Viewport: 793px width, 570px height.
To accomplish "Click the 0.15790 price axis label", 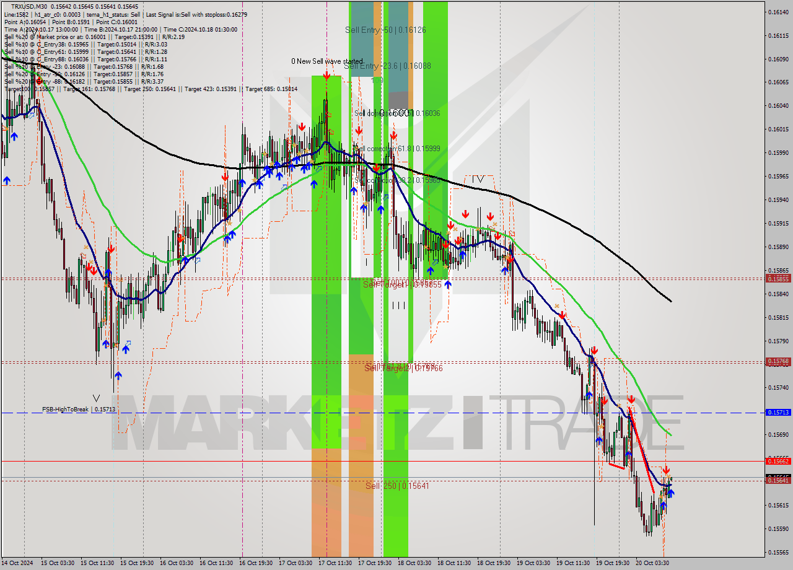I will (x=778, y=341).
